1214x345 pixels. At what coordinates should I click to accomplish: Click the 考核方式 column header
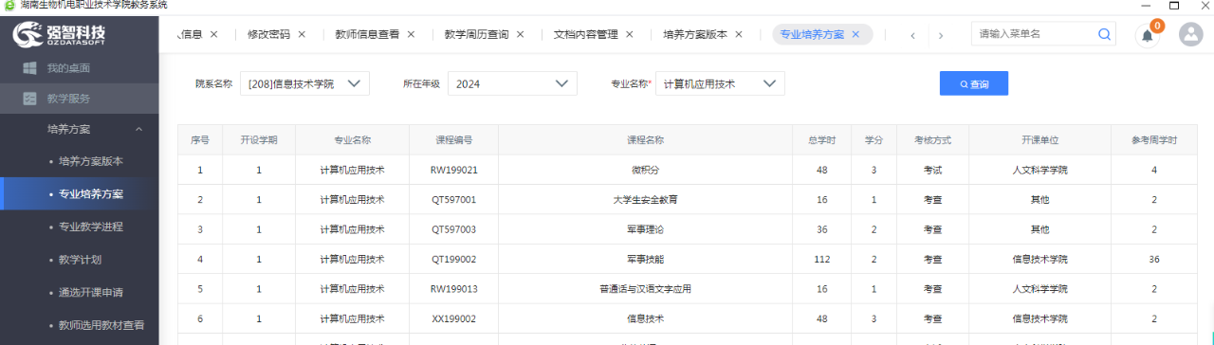932,139
